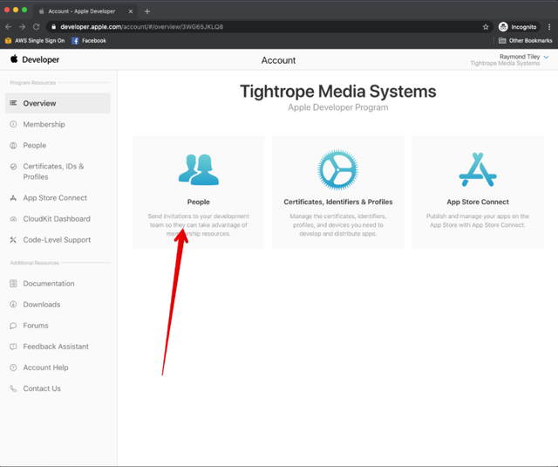Open the Chrome three-dot menu
The height and width of the screenshot is (467, 558).
coord(549,27)
